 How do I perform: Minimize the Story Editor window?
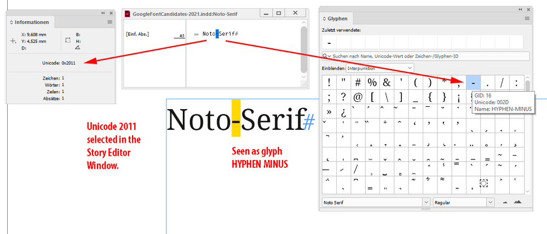tap(266, 13)
